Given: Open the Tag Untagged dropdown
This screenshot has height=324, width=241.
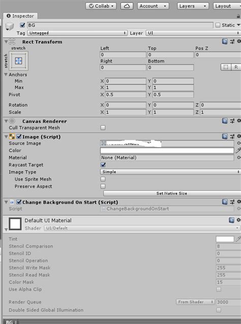Looking at the screenshot, I should (77, 33).
